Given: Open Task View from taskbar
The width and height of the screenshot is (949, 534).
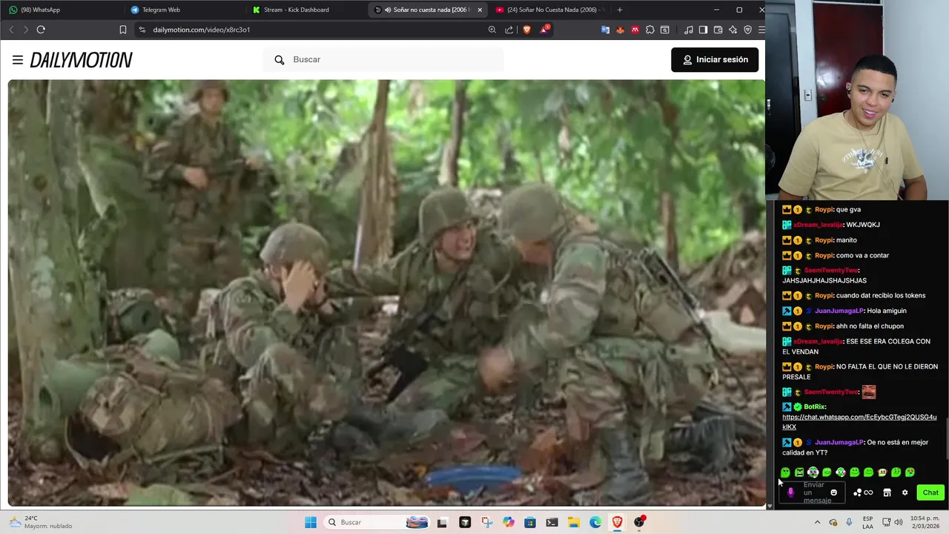Looking at the screenshot, I should [x=442, y=522].
